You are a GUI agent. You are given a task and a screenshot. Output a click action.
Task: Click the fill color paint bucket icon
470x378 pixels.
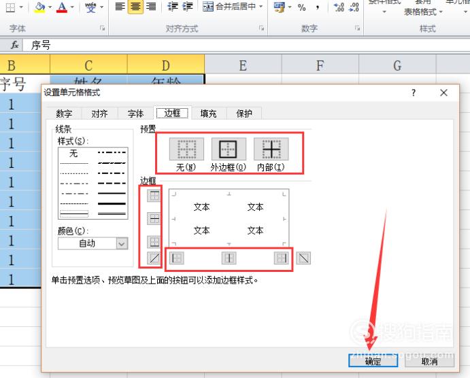point(39,7)
